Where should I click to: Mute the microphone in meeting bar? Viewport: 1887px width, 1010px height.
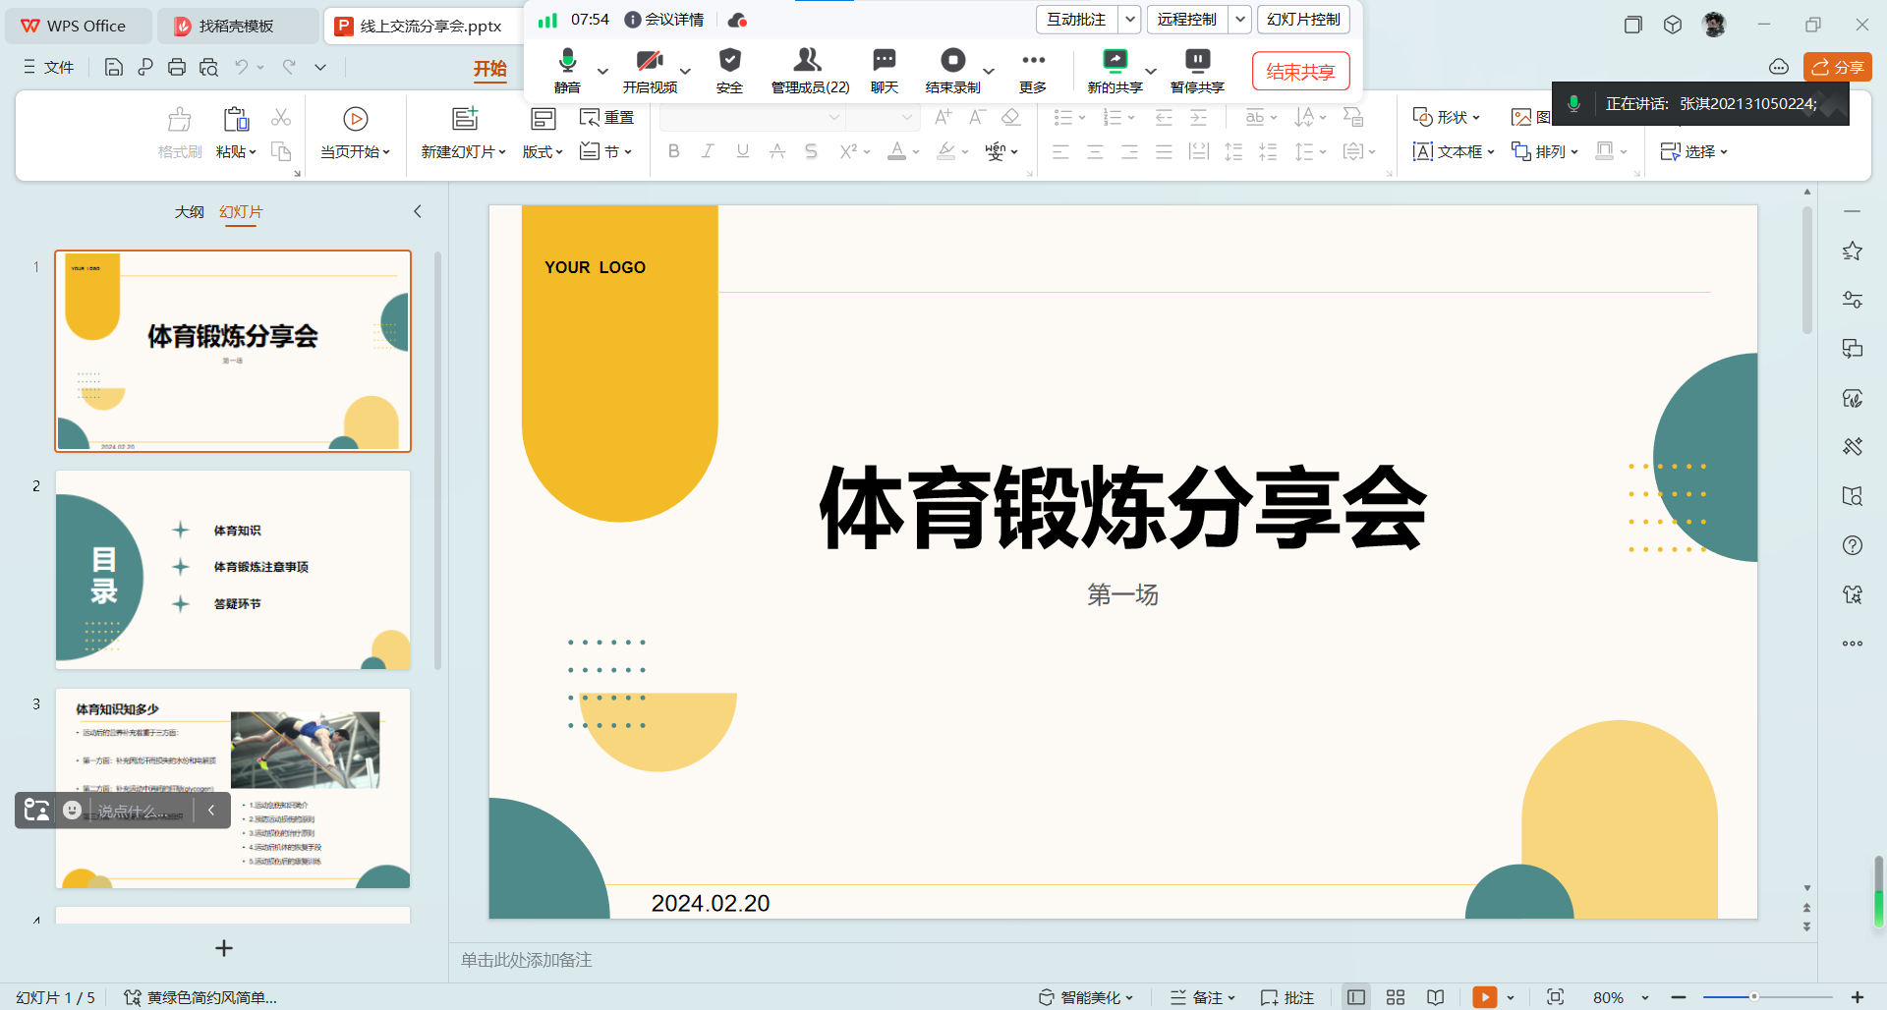point(567,62)
